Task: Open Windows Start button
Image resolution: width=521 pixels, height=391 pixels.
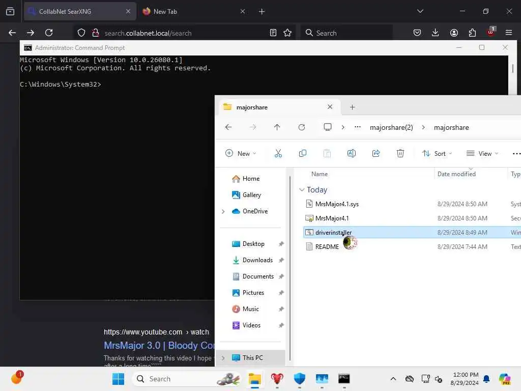Action: pyautogui.click(x=118, y=379)
